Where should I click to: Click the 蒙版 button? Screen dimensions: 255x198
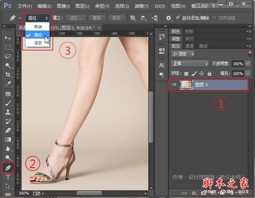[96, 18]
